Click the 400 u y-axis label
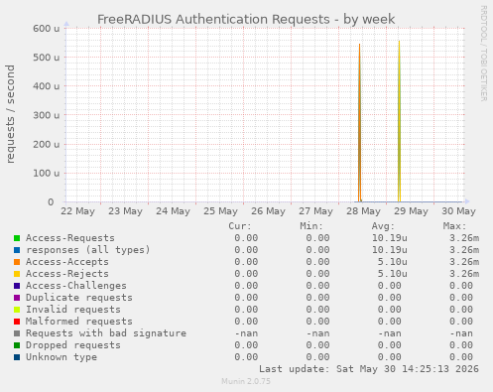 point(47,86)
